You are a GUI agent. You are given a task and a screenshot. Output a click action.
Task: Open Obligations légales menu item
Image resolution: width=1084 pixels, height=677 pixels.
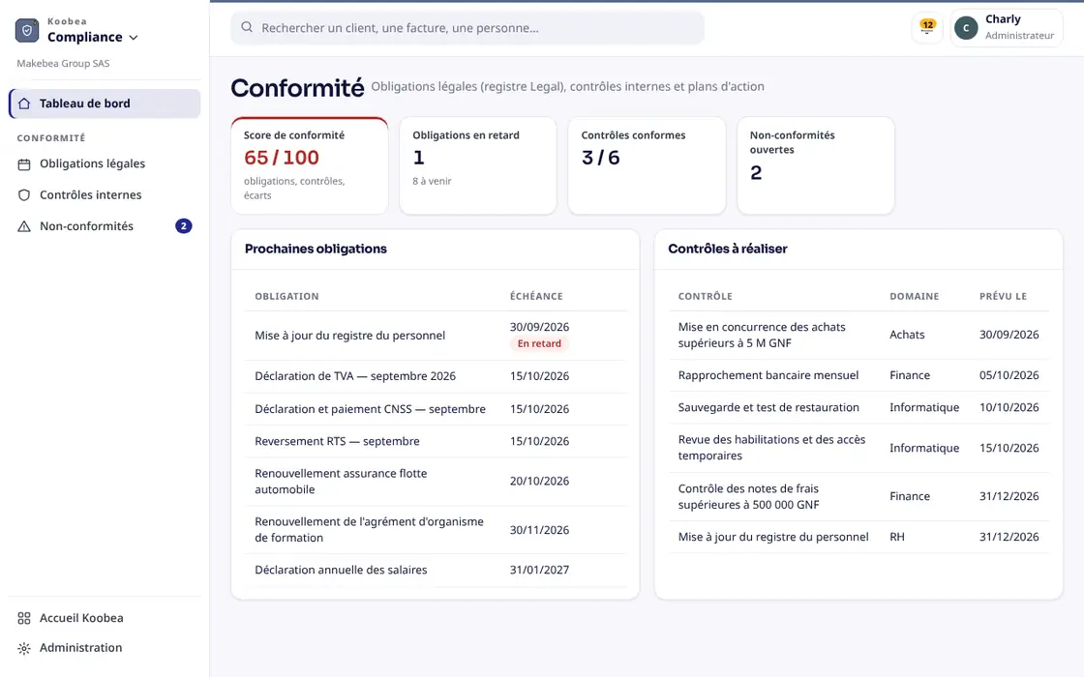click(x=105, y=163)
